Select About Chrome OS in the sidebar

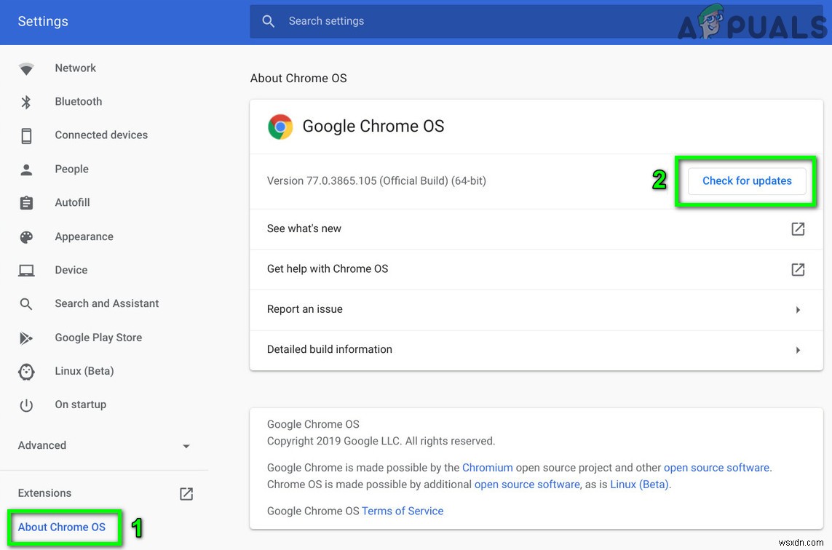(63, 527)
